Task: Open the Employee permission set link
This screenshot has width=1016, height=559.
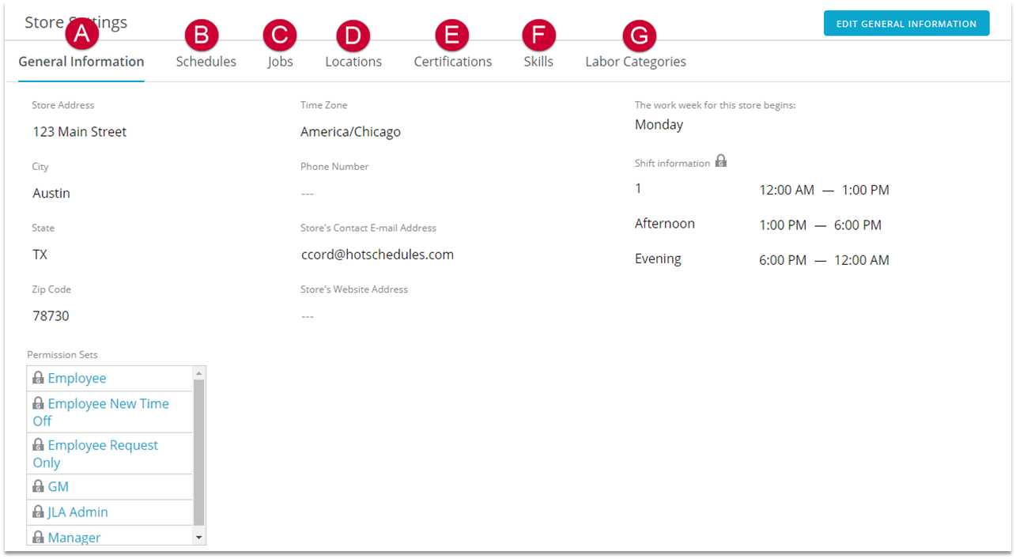Action: (77, 379)
